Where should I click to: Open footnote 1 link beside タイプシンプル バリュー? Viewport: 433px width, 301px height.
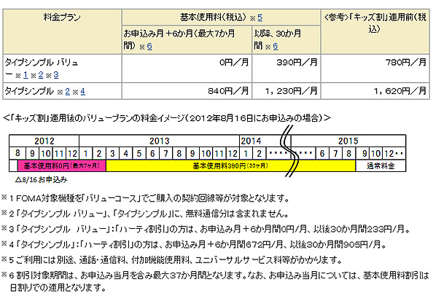[26, 75]
